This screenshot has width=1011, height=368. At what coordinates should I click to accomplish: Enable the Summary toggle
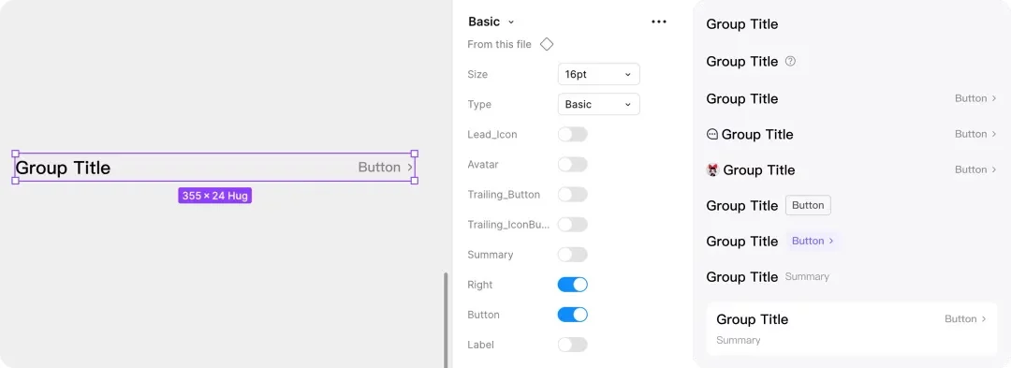click(x=573, y=255)
